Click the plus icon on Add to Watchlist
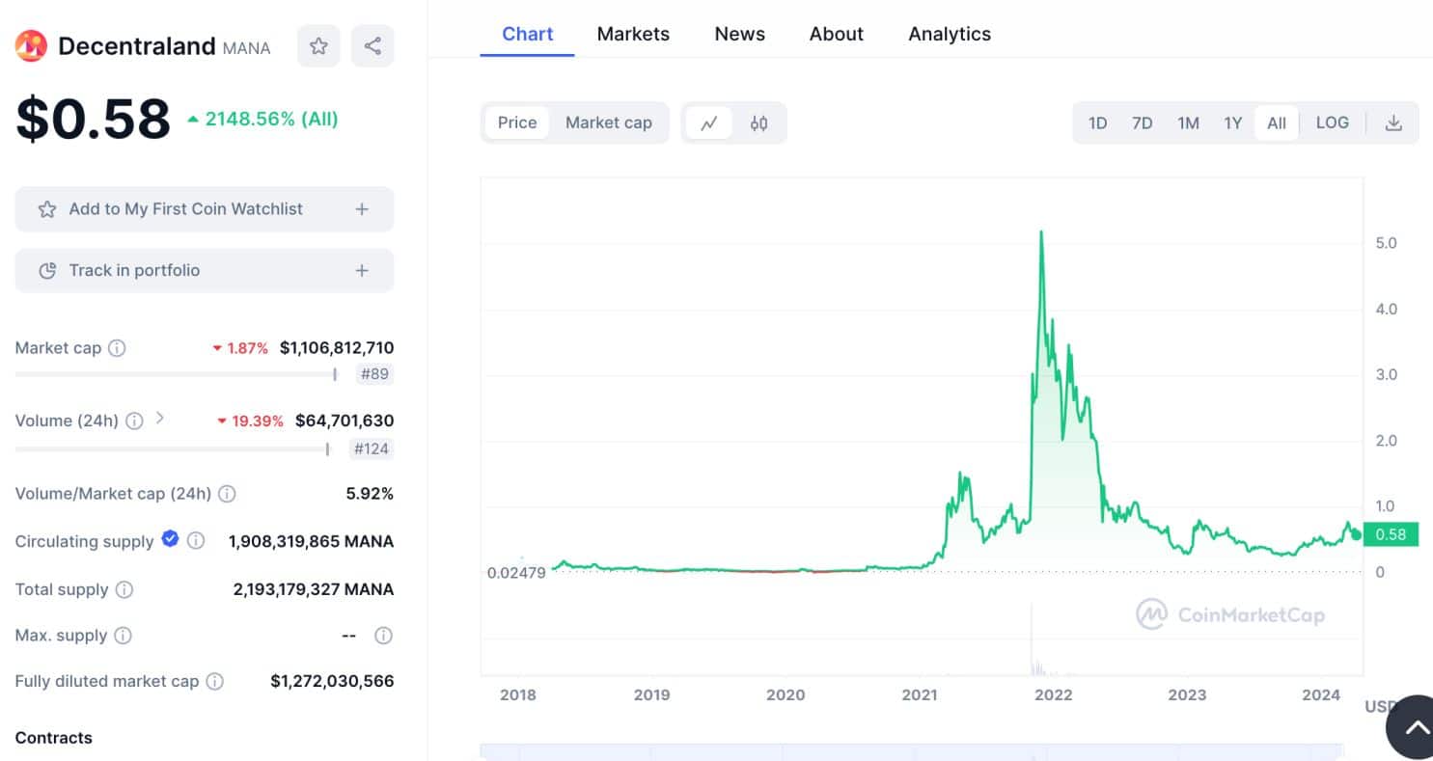The height and width of the screenshot is (761, 1433). (x=362, y=209)
